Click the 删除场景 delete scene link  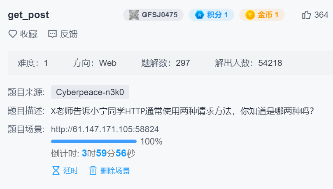click(x=115, y=170)
